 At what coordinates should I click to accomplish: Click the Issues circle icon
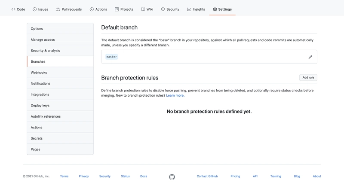35,9
